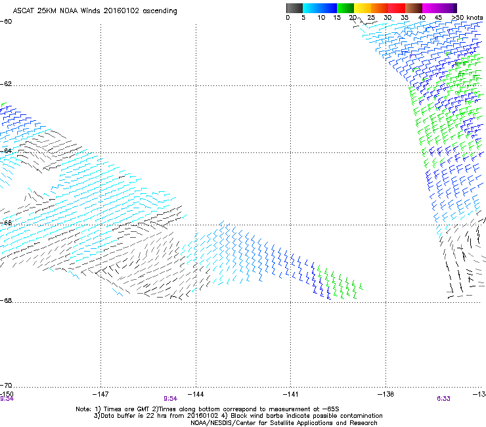The width and height of the screenshot is (486, 427).
Task: Select the latitude label '-66'
Action: 6,223
